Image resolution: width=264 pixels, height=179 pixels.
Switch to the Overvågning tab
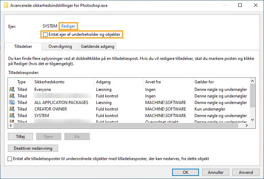[60, 46]
